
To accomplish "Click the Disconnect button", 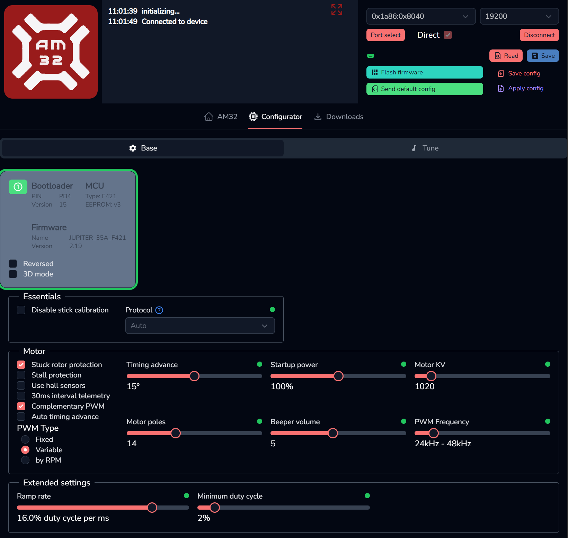I will (539, 35).
